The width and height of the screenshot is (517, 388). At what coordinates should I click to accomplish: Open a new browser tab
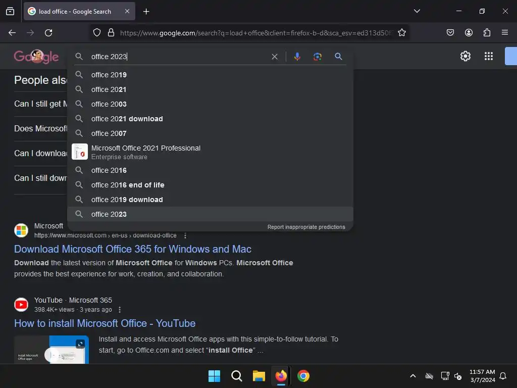[146, 12]
